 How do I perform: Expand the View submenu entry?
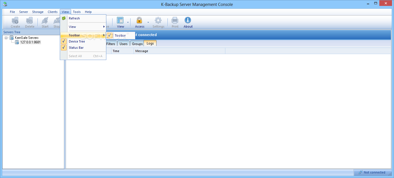click(83, 27)
